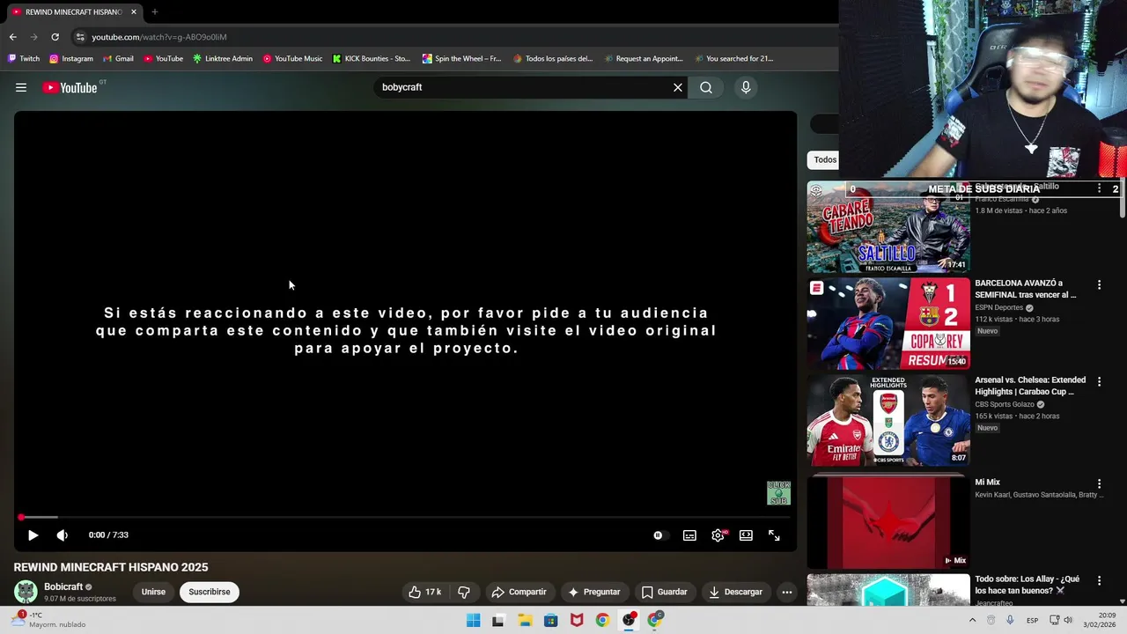Screen dimensions: 1127x634
Task: Open options menu for BARCELONA AVANZÓ video
Action: coord(1099,285)
